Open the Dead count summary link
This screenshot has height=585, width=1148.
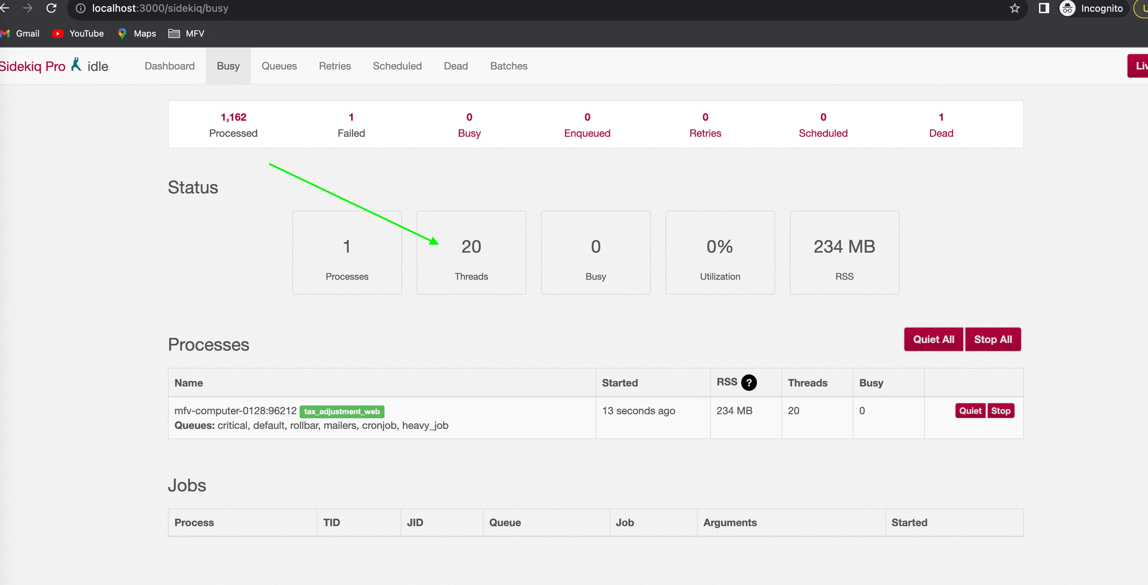[941, 125]
